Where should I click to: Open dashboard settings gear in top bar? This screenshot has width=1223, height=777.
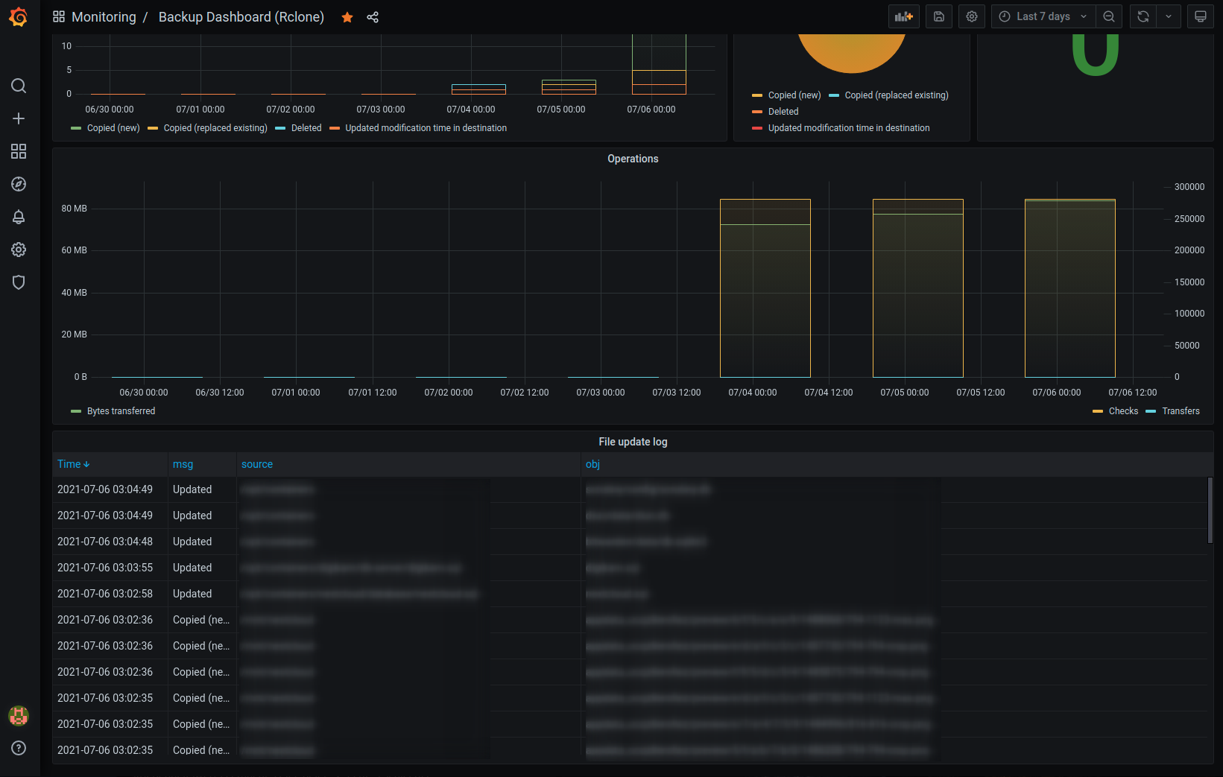(x=972, y=16)
